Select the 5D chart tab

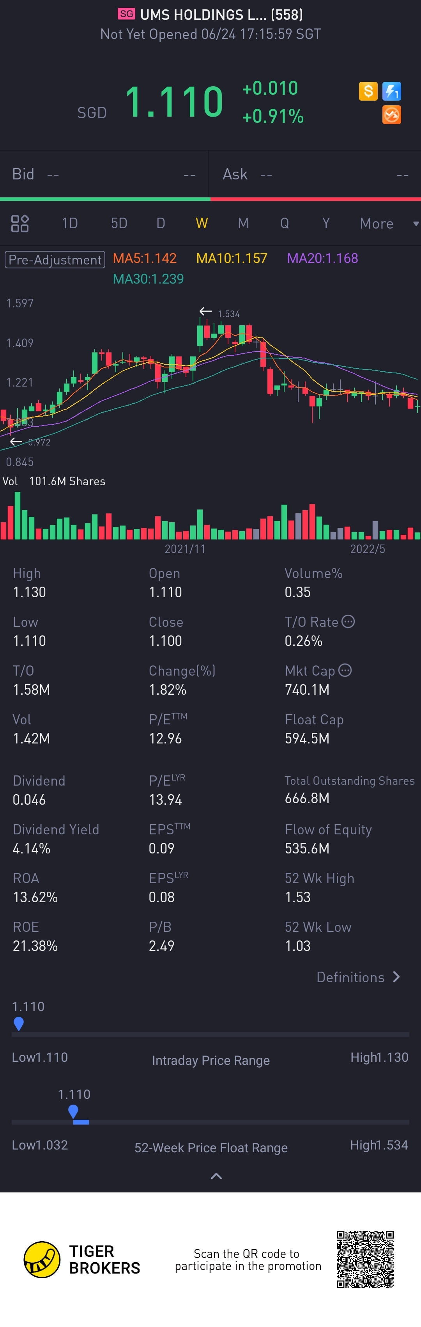[119, 224]
